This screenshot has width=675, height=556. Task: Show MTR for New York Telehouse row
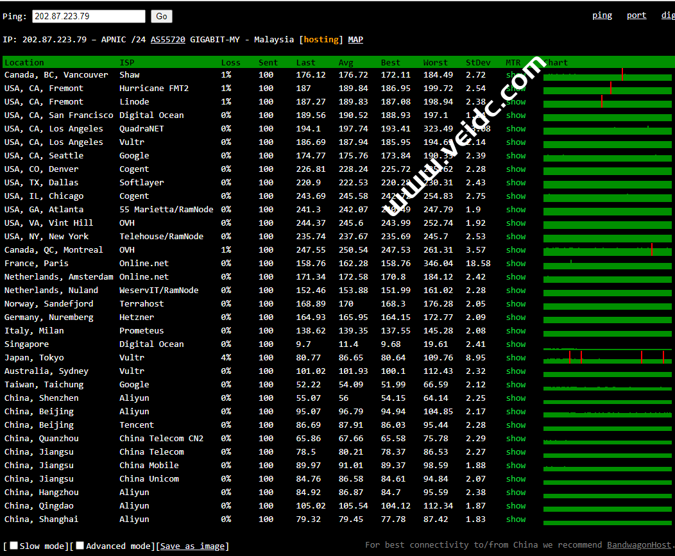[x=516, y=236]
